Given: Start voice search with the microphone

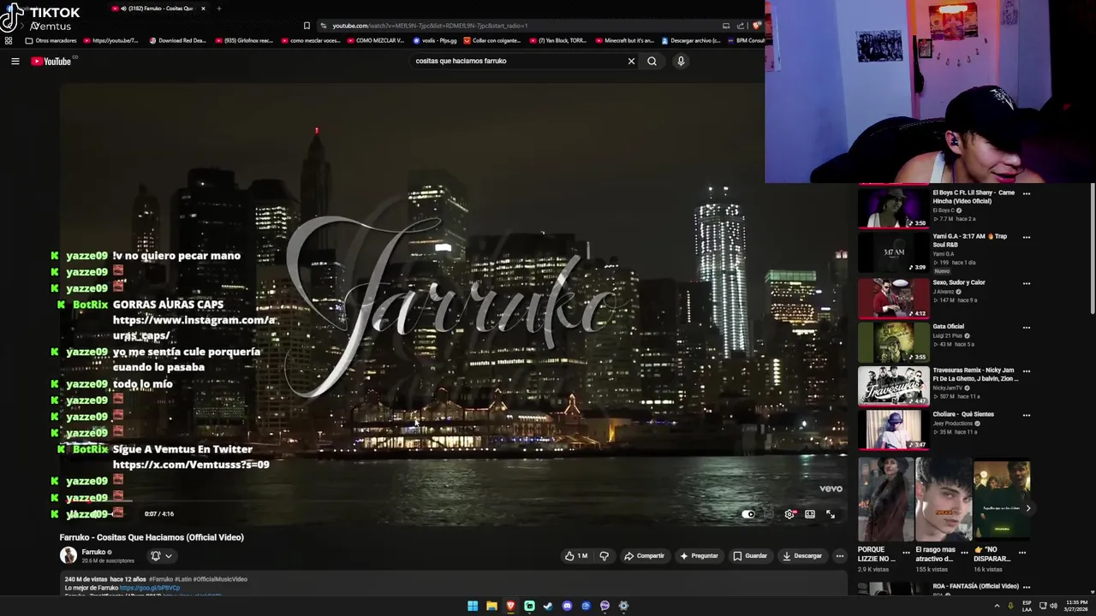Looking at the screenshot, I should (681, 61).
